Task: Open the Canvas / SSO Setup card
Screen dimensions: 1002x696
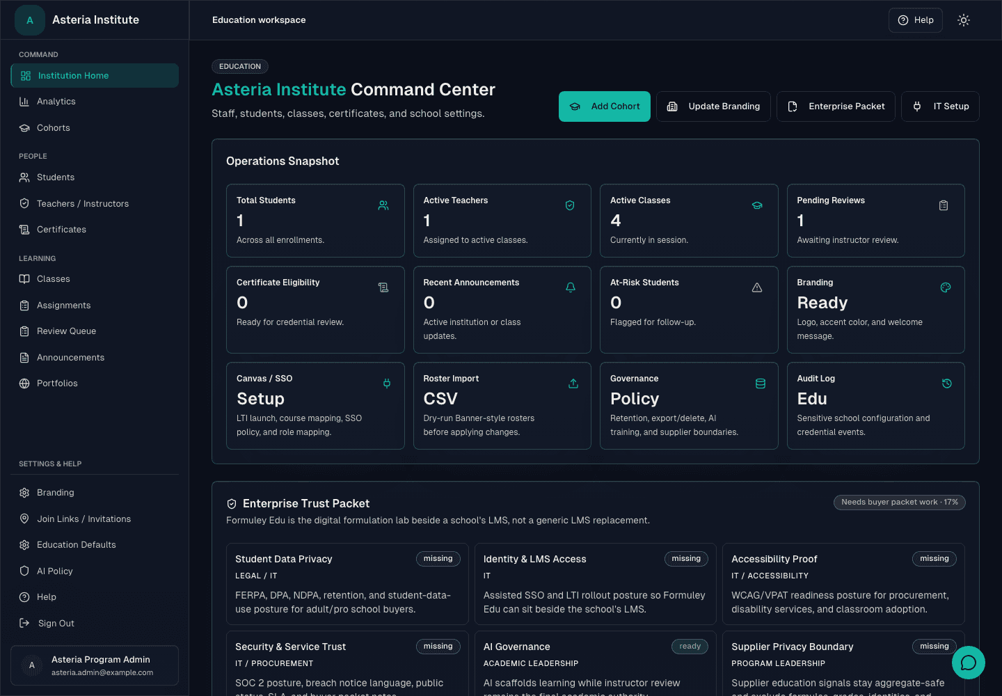Action: pos(315,406)
